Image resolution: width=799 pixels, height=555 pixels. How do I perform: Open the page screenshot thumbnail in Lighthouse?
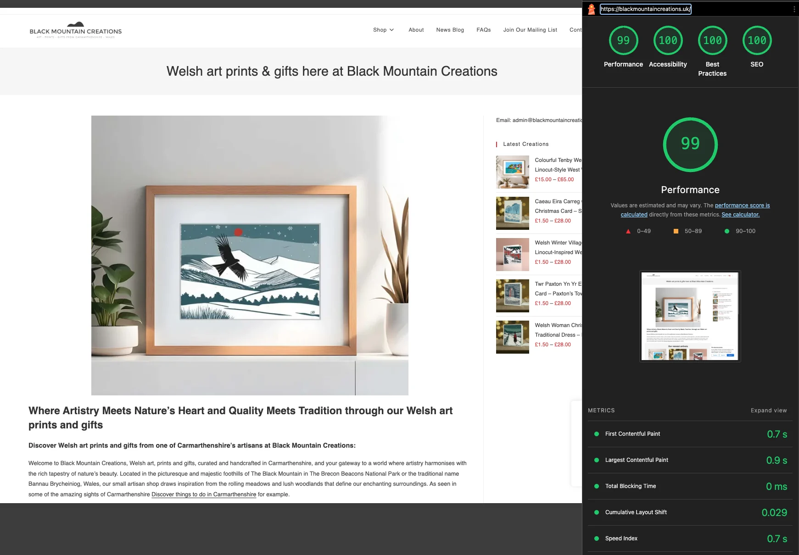coord(690,316)
